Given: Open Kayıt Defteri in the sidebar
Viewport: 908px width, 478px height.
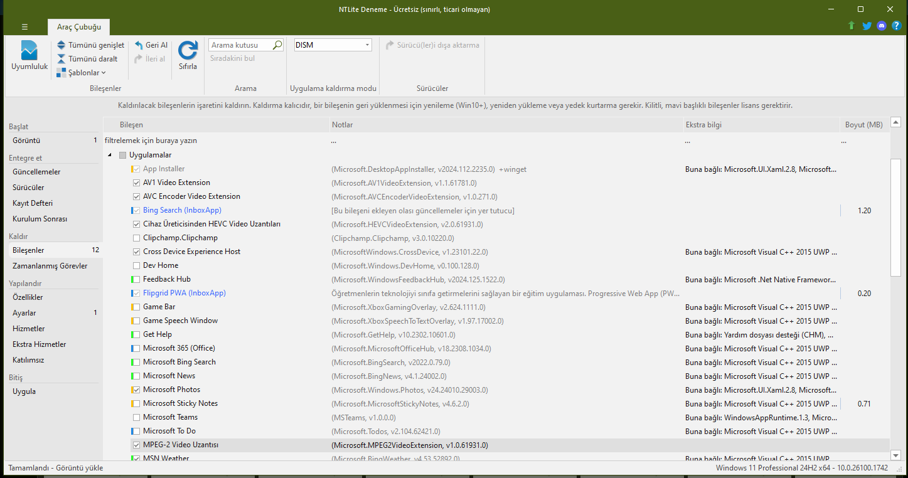Looking at the screenshot, I should (53, 203).
